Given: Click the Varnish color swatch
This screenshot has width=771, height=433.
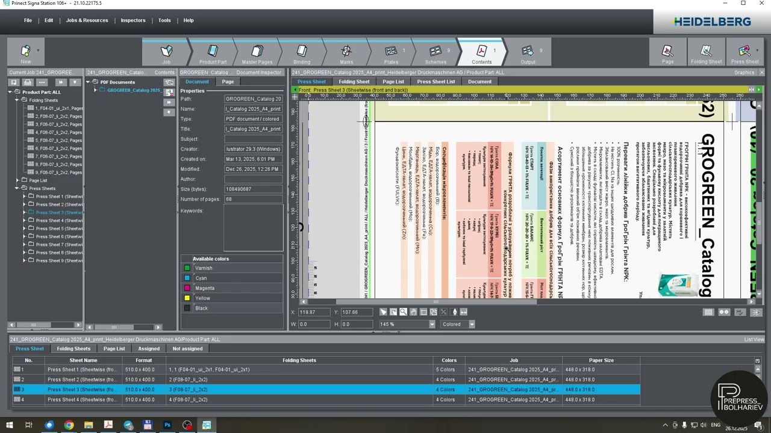Looking at the screenshot, I should (187, 268).
